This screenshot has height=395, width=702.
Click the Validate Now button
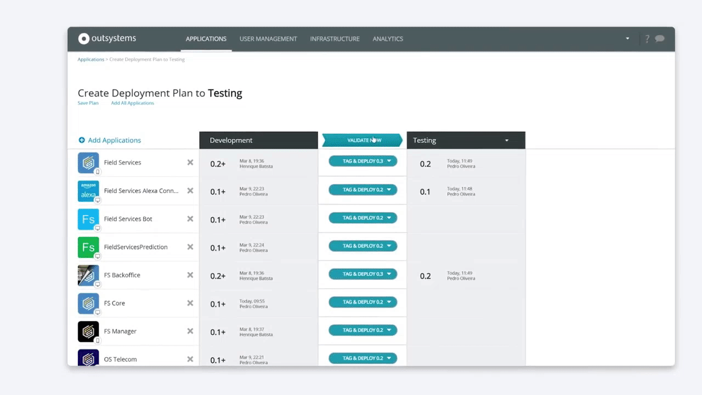pos(363,140)
